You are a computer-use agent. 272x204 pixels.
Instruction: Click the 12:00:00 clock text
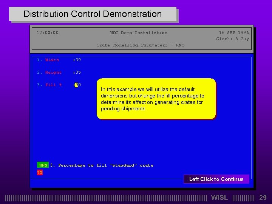(48, 32)
